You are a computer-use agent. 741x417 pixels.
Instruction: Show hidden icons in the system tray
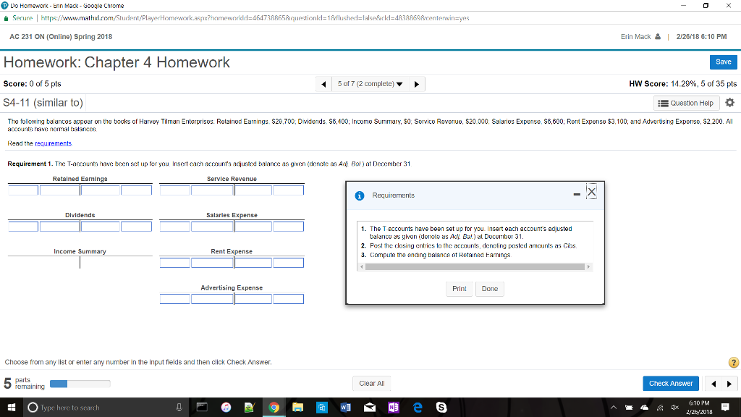614,407
